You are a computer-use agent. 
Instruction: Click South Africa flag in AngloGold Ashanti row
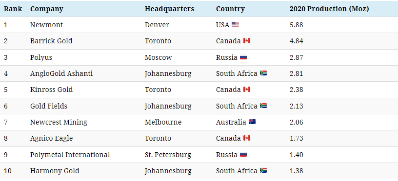[263, 73]
